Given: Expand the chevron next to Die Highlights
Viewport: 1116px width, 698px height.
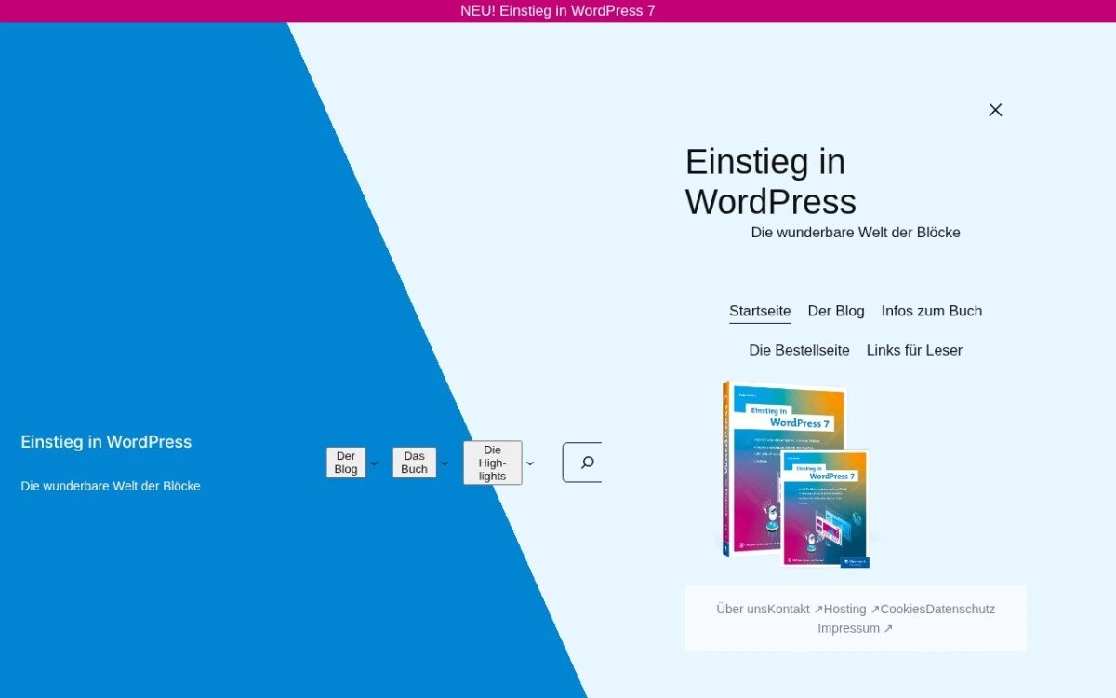Looking at the screenshot, I should click(530, 463).
